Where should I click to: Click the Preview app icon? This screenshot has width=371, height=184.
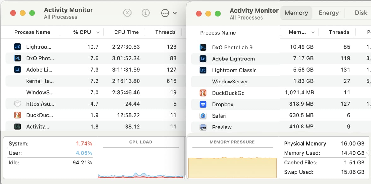[203, 127]
